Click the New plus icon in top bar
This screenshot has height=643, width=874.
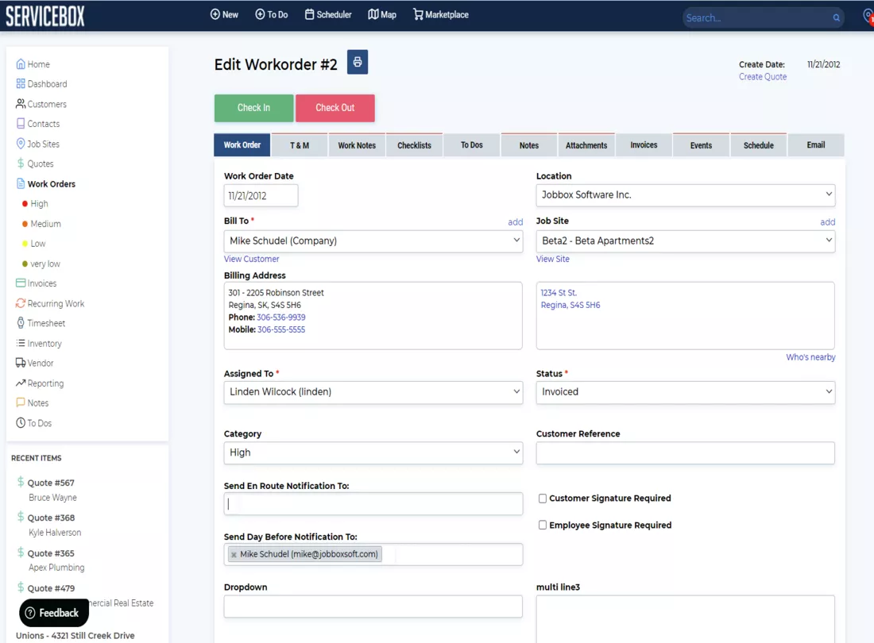[x=215, y=14]
